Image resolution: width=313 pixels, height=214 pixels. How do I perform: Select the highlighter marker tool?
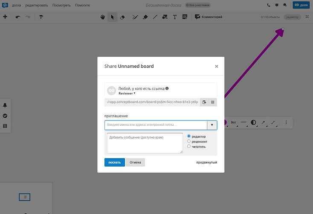pos(145,17)
